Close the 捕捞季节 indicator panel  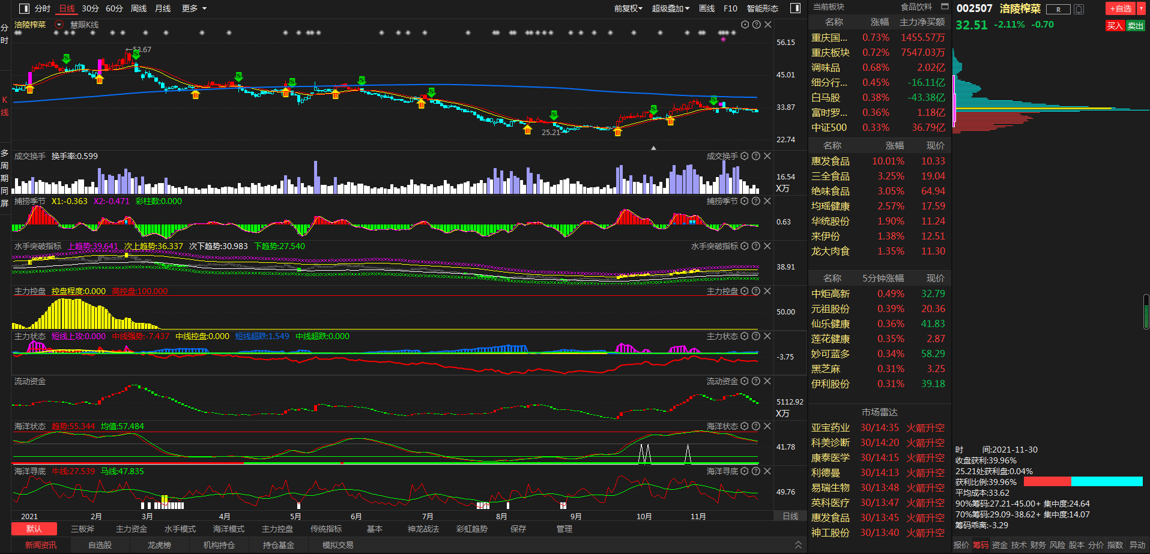767,201
